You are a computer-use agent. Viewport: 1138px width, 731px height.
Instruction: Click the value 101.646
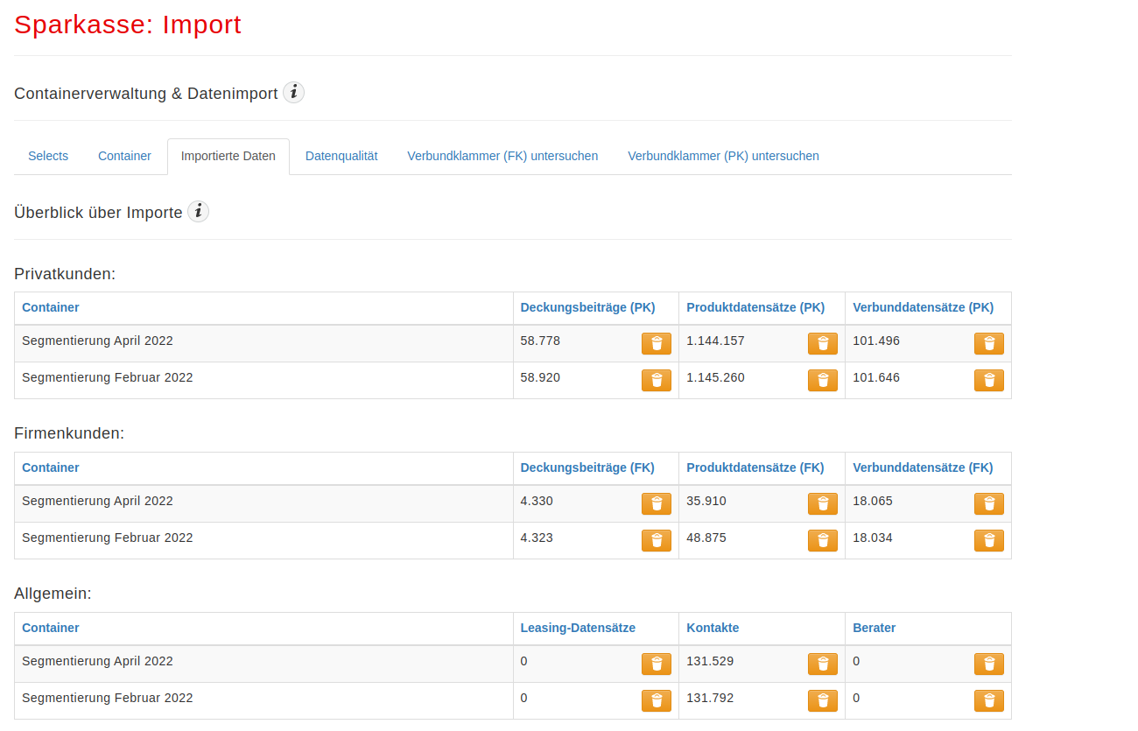[x=876, y=377]
